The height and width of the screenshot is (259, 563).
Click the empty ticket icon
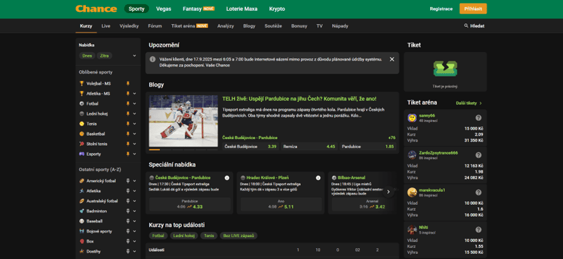point(445,69)
